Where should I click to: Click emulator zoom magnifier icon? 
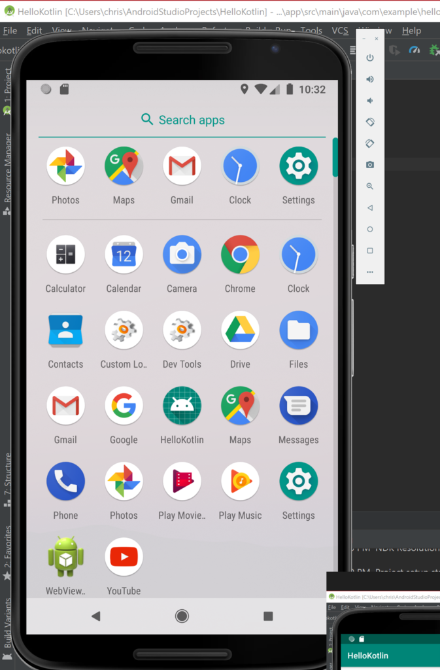click(370, 186)
